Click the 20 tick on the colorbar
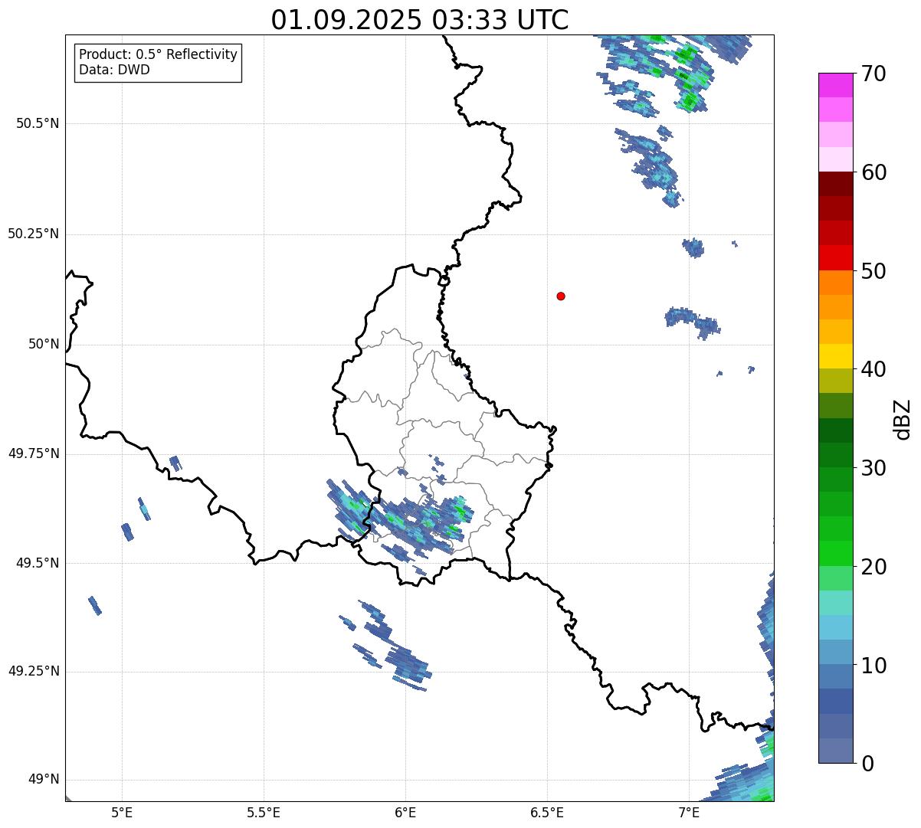 point(873,567)
